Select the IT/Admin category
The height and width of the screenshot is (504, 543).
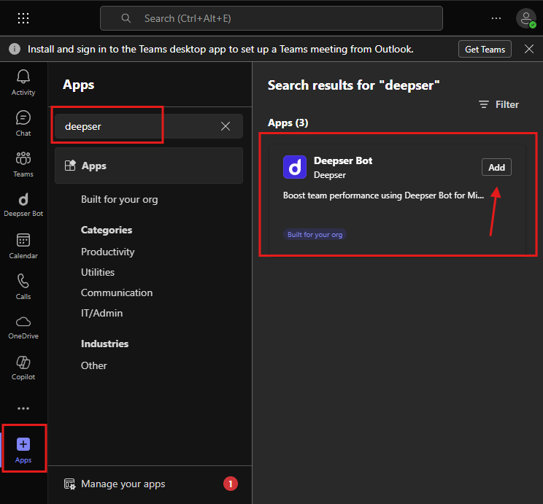tap(102, 314)
